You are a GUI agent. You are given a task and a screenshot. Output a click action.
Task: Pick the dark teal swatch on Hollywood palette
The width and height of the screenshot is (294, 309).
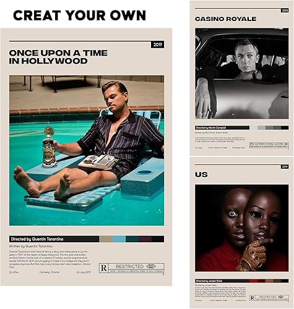pyautogui.click(x=132, y=239)
